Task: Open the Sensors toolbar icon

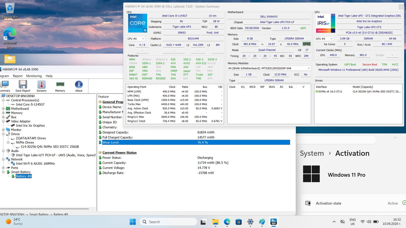Action: (41, 86)
